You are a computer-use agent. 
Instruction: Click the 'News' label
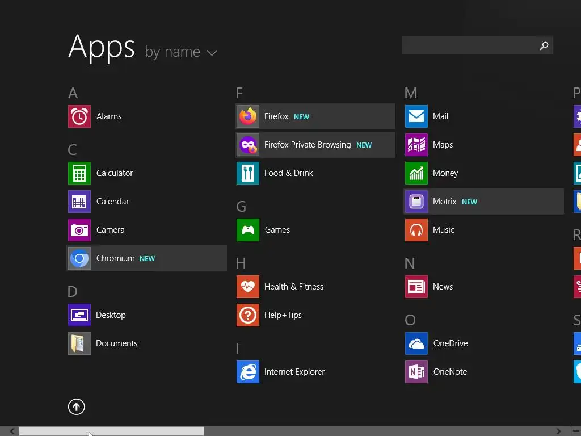click(443, 287)
